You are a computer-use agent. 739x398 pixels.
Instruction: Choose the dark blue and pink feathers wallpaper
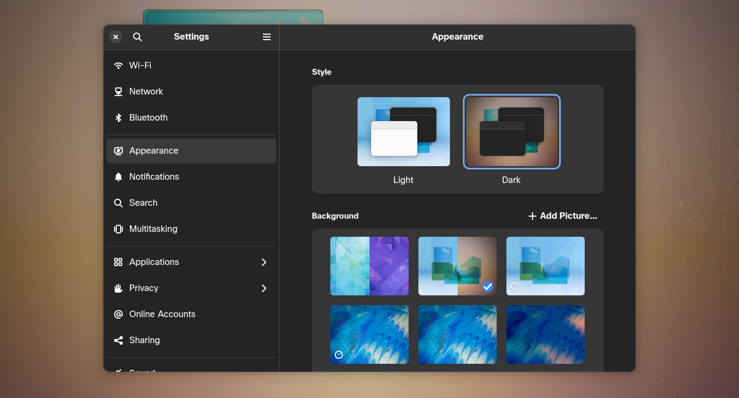tap(546, 334)
